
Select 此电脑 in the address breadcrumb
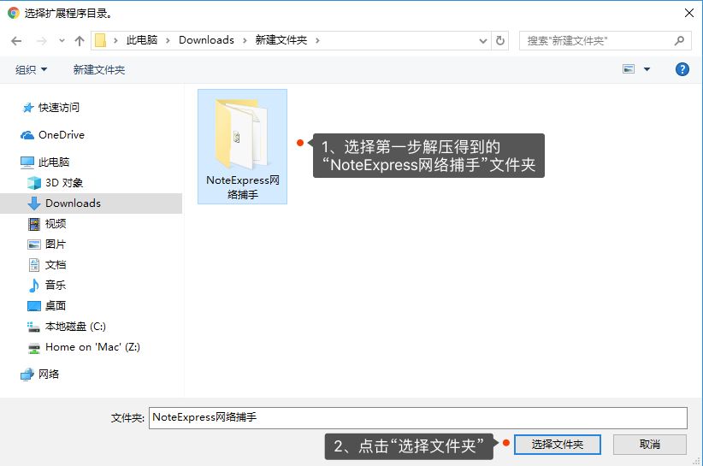(x=142, y=40)
